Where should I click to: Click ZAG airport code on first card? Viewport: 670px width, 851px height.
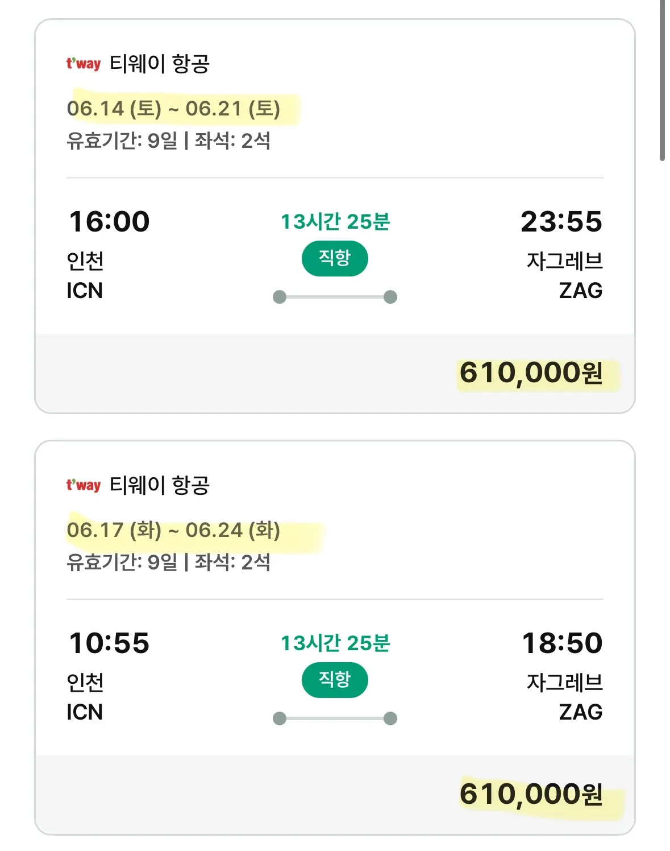click(x=581, y=291)
